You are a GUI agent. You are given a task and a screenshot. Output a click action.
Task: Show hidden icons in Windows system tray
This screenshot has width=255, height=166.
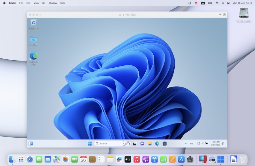point(186,144)
